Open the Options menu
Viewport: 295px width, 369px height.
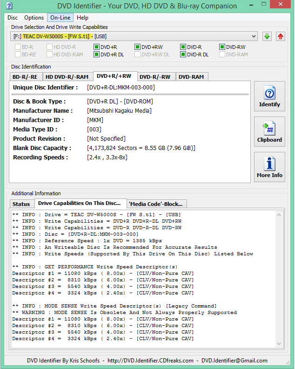[34, 18]
